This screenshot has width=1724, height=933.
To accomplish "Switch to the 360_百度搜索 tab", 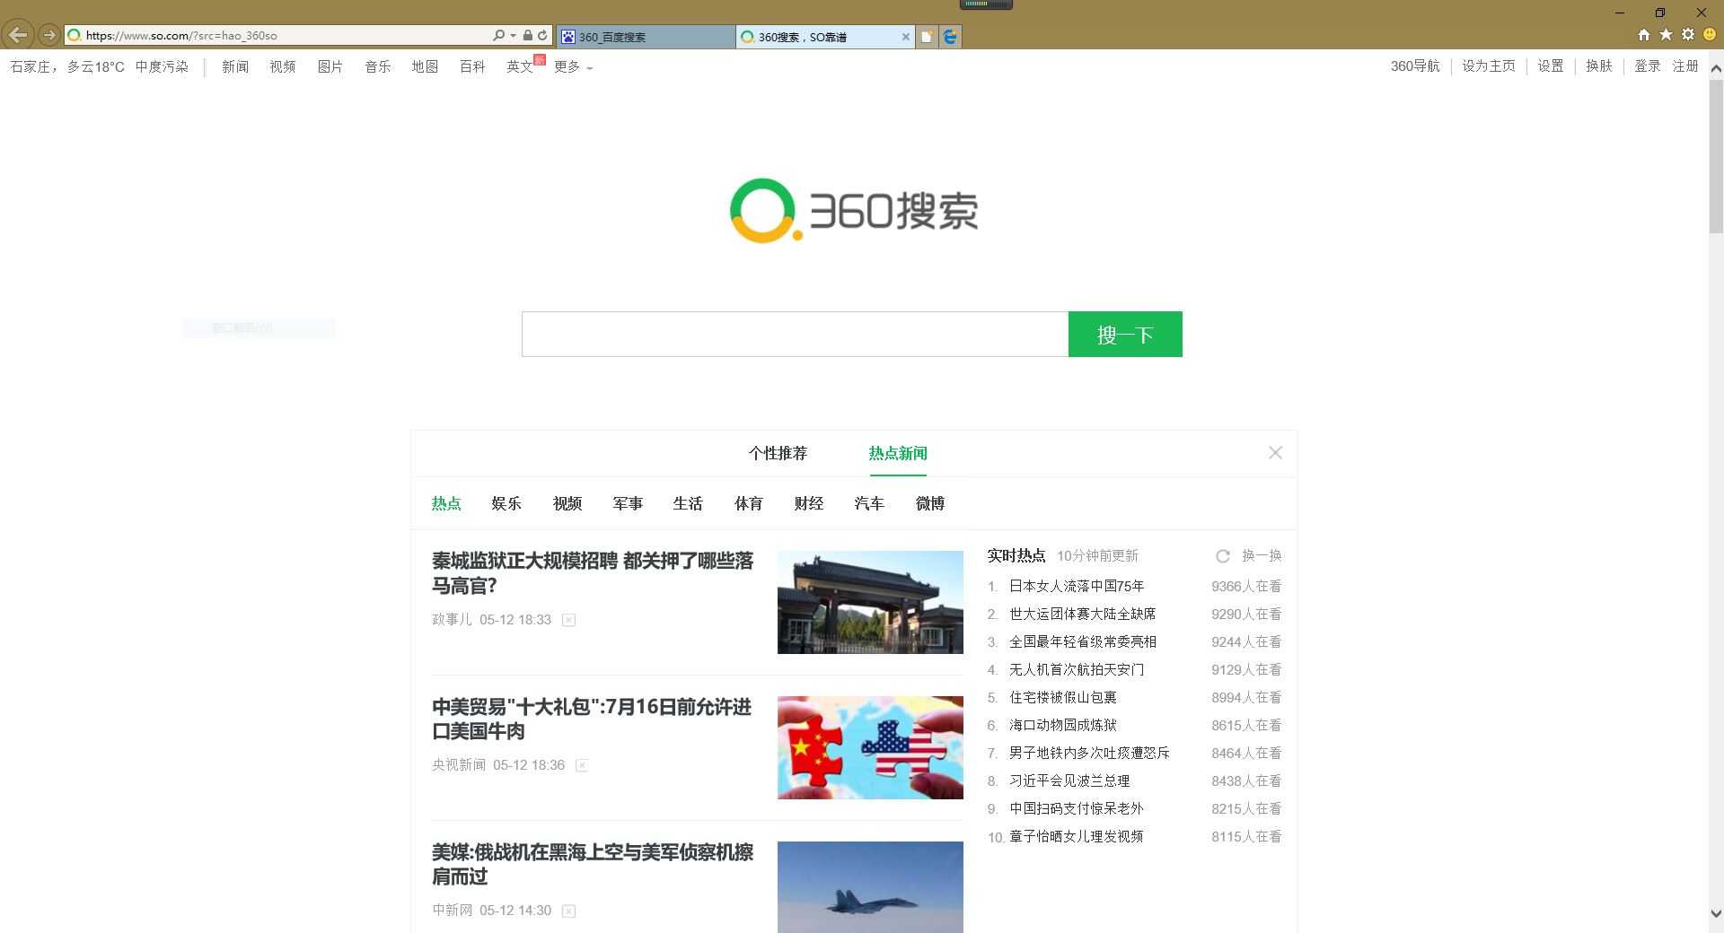I will [646, 37].
